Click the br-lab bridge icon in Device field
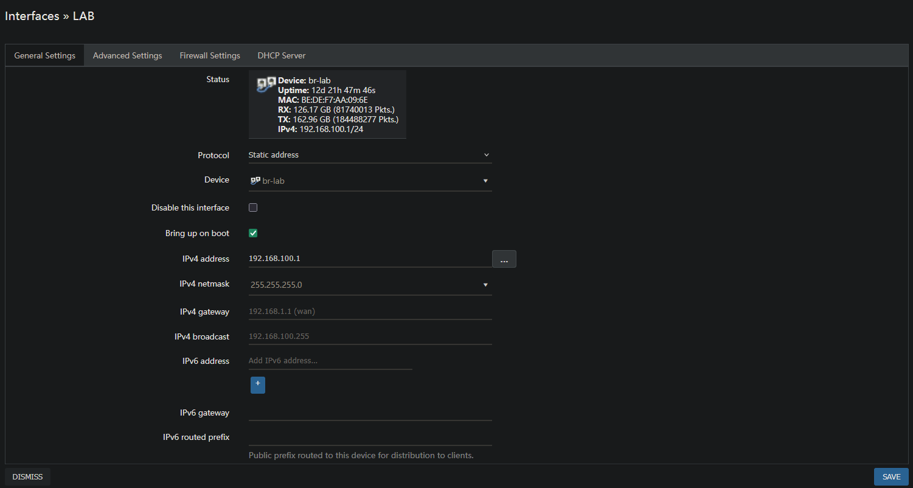 (x=255, y=180)
